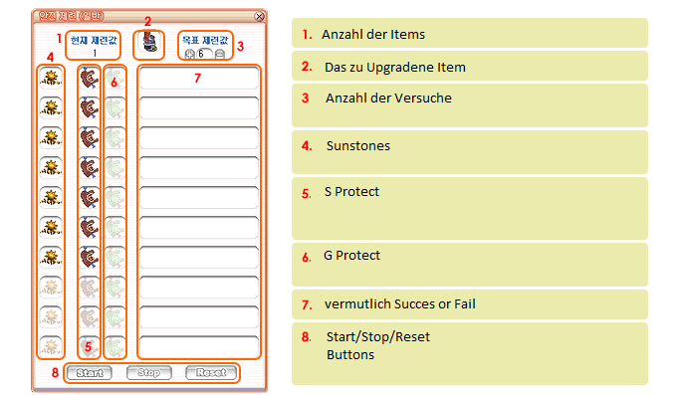Viewport: 687px width, 395px height.
Task: Click the first result field
Action: [x=199, y=78]
